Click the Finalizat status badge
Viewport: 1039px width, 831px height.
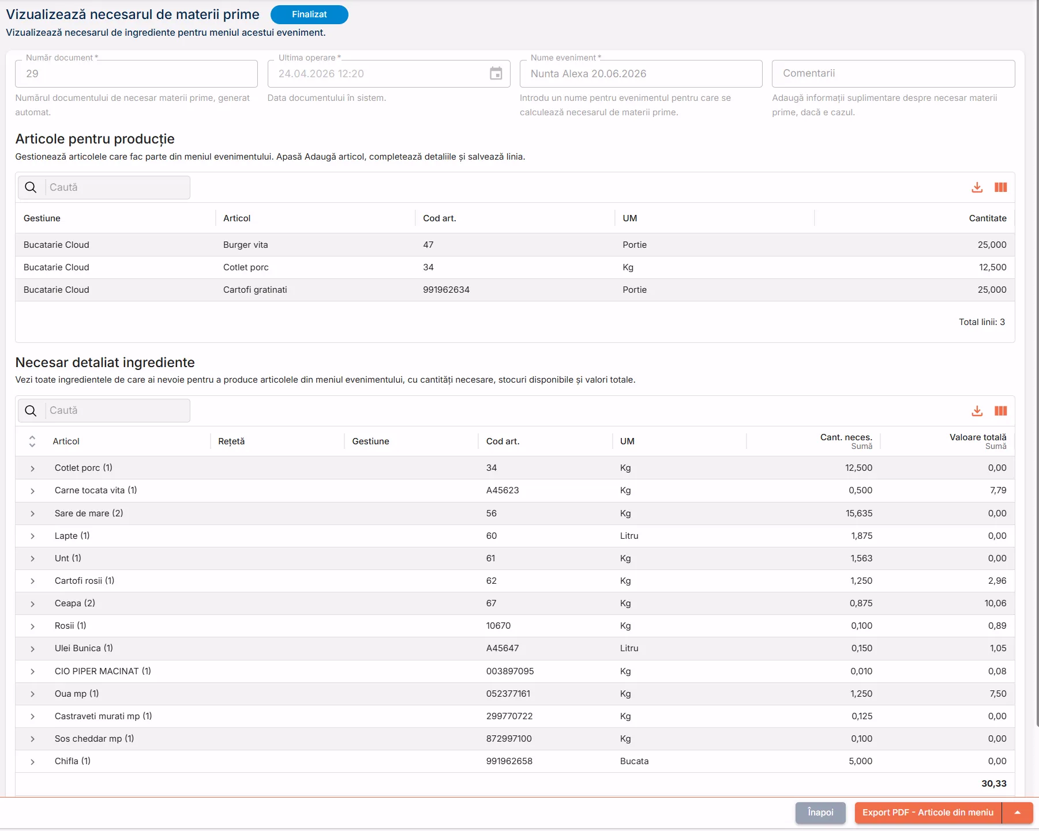point(309,14)
